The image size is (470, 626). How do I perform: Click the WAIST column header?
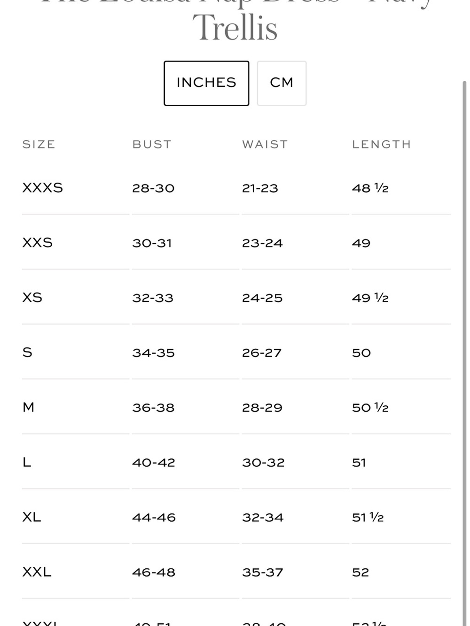tap(265, 144)
